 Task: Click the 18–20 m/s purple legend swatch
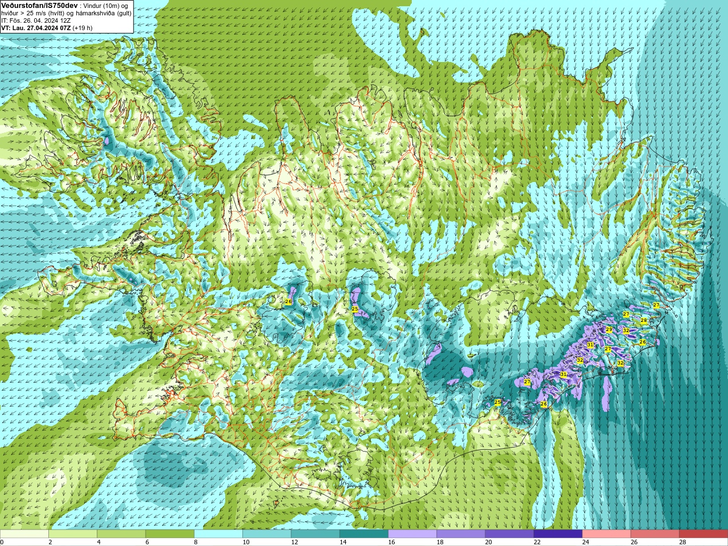click(x=461, y=534)
